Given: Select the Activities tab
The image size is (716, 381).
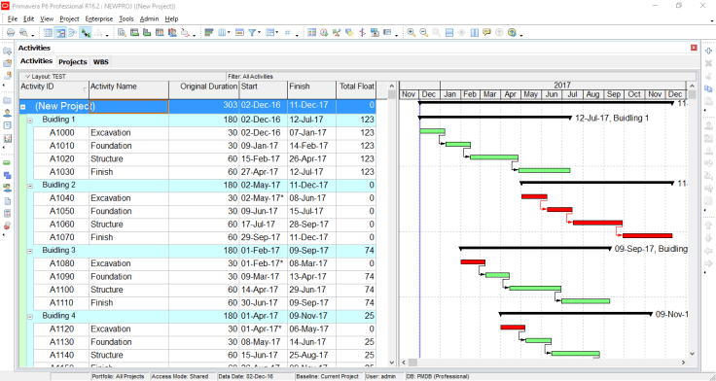Looking at the screenshot, I should [37, 60].
